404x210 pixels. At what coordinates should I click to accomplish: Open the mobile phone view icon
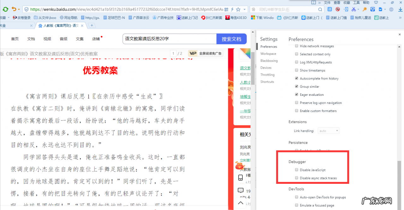[241, 178]
